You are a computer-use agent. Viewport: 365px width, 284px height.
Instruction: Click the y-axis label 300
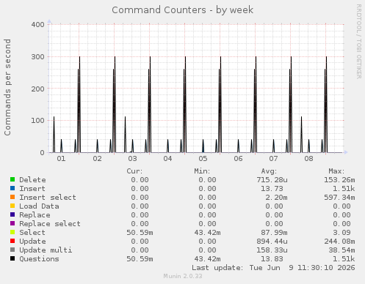(x=38, y=57)
